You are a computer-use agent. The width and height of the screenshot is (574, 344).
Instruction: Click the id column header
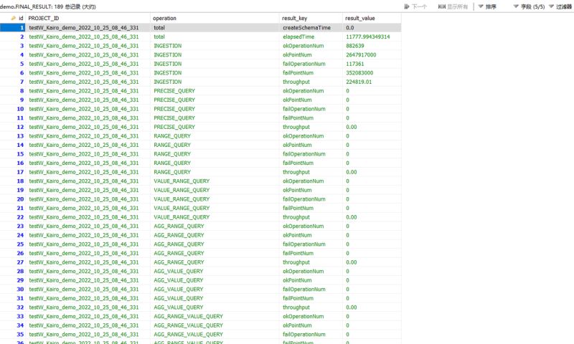(21, 19)
